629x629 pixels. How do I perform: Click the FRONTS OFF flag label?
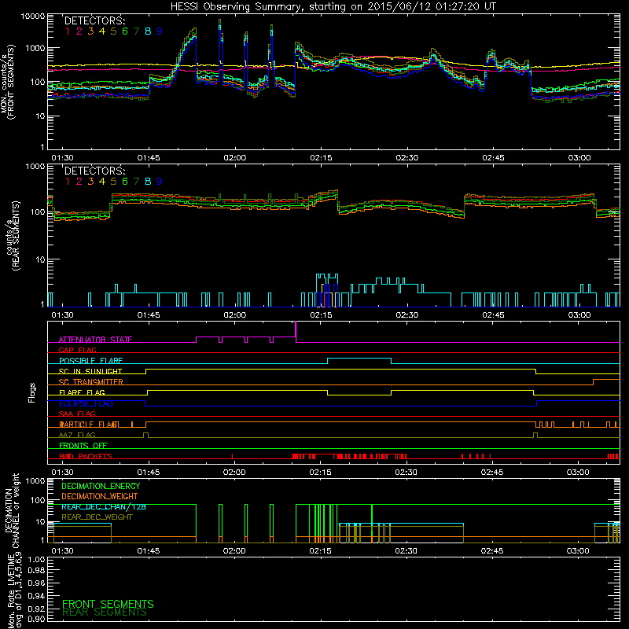pos(83,446)
